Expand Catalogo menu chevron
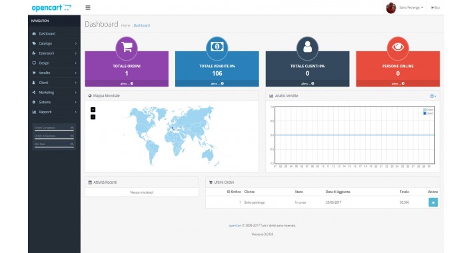Screen dimensions: 473x253 (x=76, y=43)
